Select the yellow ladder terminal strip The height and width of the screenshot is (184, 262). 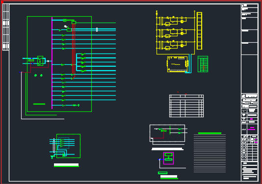pos(199,31)
